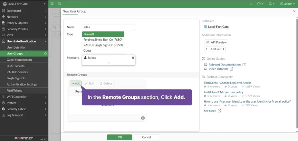This screenshot has width=298, height=141.
Task: Click the Network cross-arrows icon
Action: tap(3, 17)
